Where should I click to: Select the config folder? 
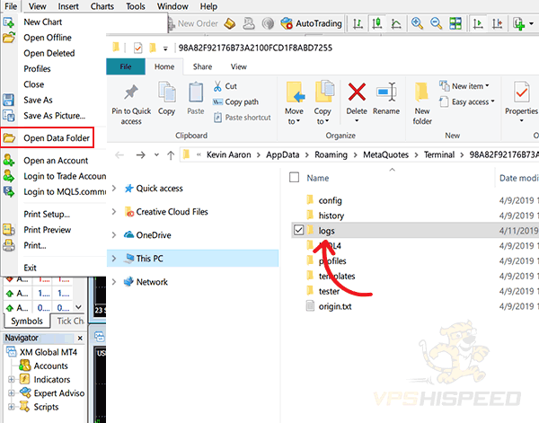pyautogui.click(x=330, y=200)
